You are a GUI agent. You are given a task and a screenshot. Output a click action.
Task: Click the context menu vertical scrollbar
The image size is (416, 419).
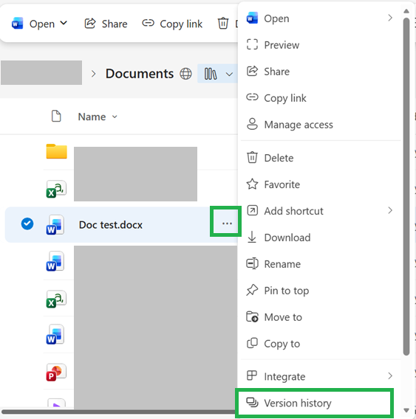pos(406,187)
